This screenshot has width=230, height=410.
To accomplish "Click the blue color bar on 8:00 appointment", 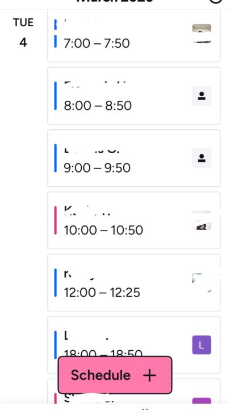I will tap(55, 96).
